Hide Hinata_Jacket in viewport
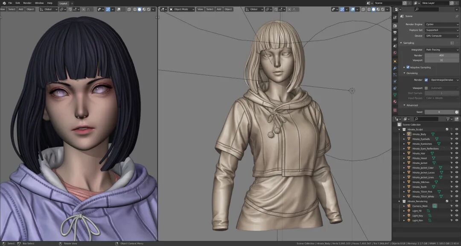Screen dimensions: 461x246 click(457, 163)
